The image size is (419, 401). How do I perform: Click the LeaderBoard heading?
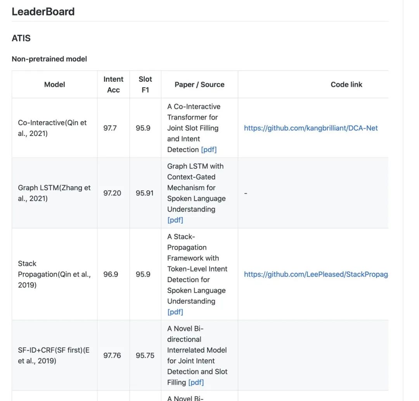43,12
